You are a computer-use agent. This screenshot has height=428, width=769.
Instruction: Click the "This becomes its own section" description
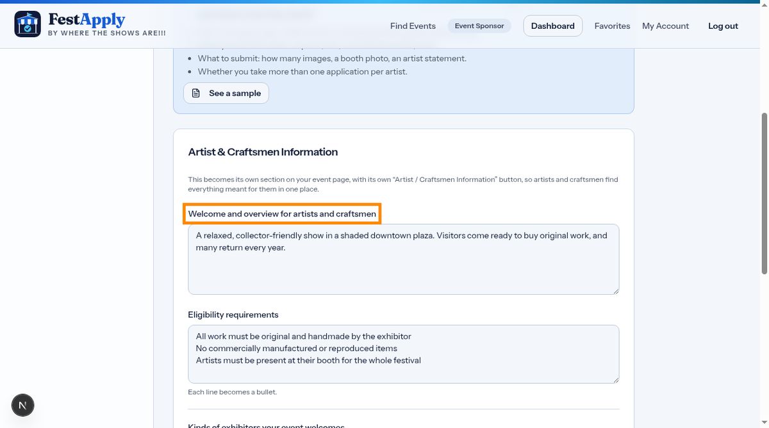pyautogui.click(x=403, y=185)
